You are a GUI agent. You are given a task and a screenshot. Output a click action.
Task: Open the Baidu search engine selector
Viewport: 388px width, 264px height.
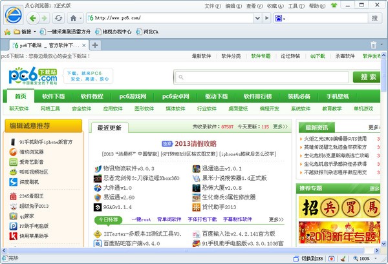pyautogui.click(x=280, y=18)
